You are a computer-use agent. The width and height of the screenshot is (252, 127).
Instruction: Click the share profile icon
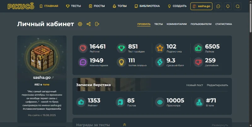click(89, 24)
